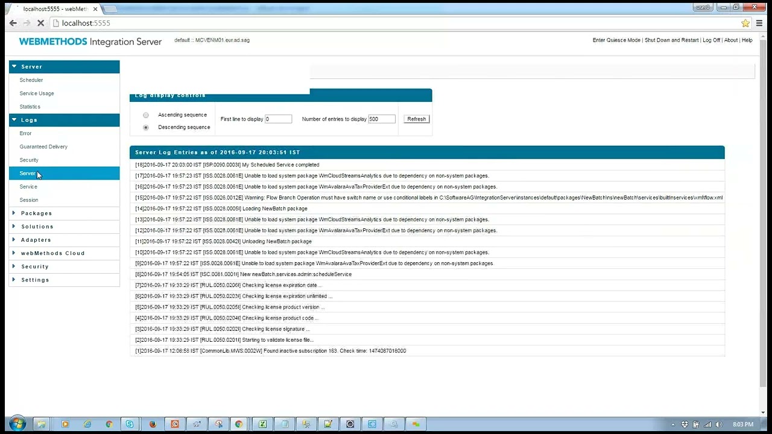Open Windows Explorer from the taskbar
772x434 pixels.
tap(42, 424)
